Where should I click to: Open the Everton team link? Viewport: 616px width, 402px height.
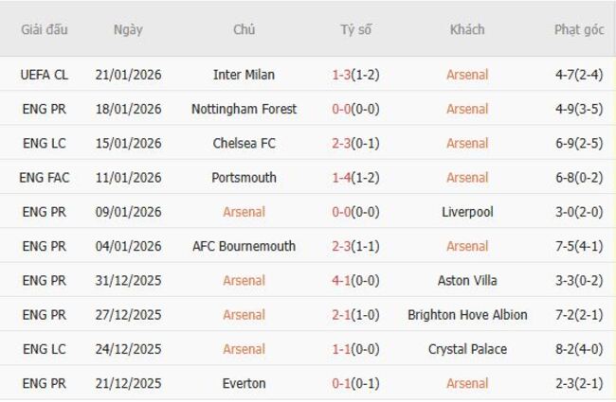tap(244, 383)
